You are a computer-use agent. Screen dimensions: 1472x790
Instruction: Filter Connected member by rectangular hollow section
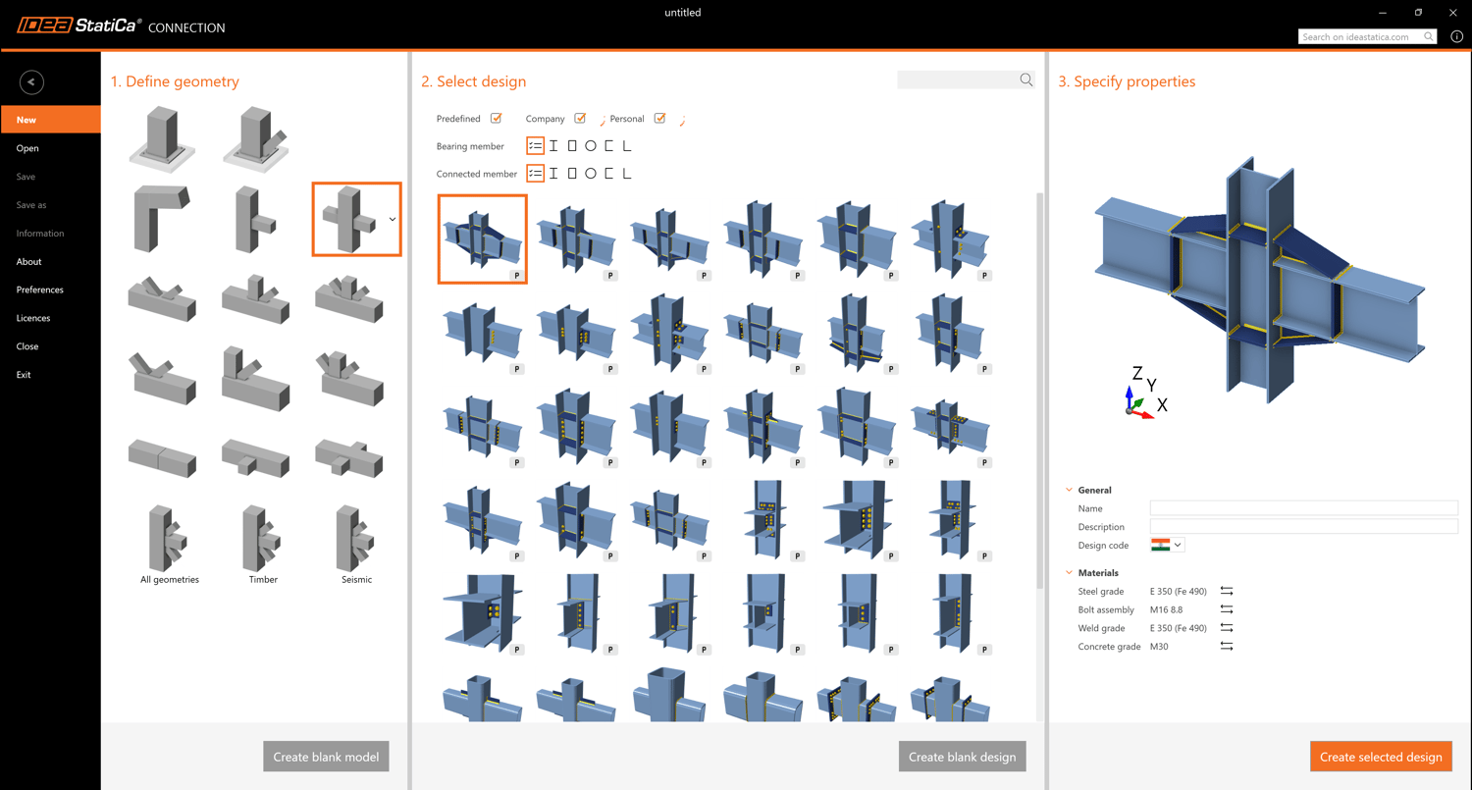pos(572,174)
